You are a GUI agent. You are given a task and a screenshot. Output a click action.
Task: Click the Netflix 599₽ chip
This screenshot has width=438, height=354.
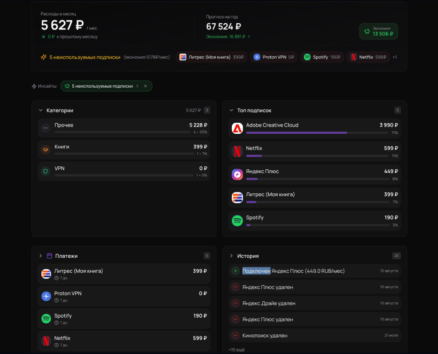click(x=368, y=57)
